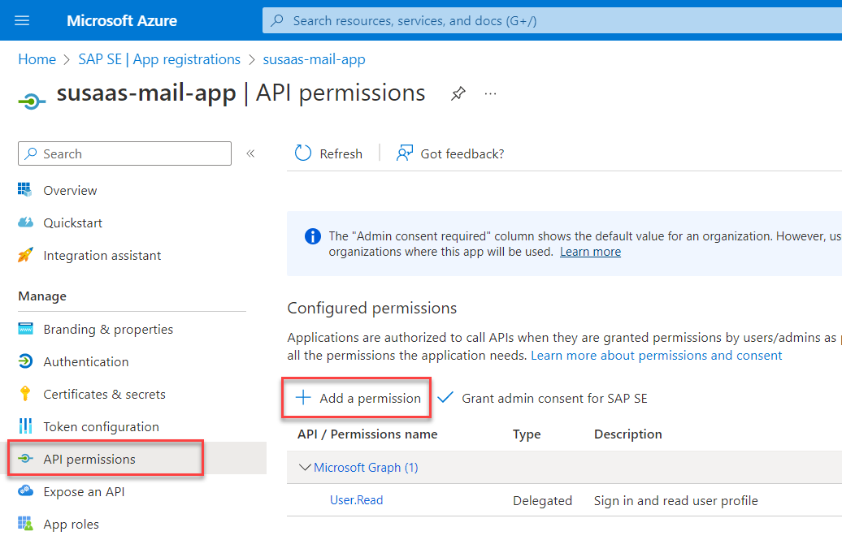842x540 pixels.
Task: Open Expose an API
Action: click(x=85, y=492)
